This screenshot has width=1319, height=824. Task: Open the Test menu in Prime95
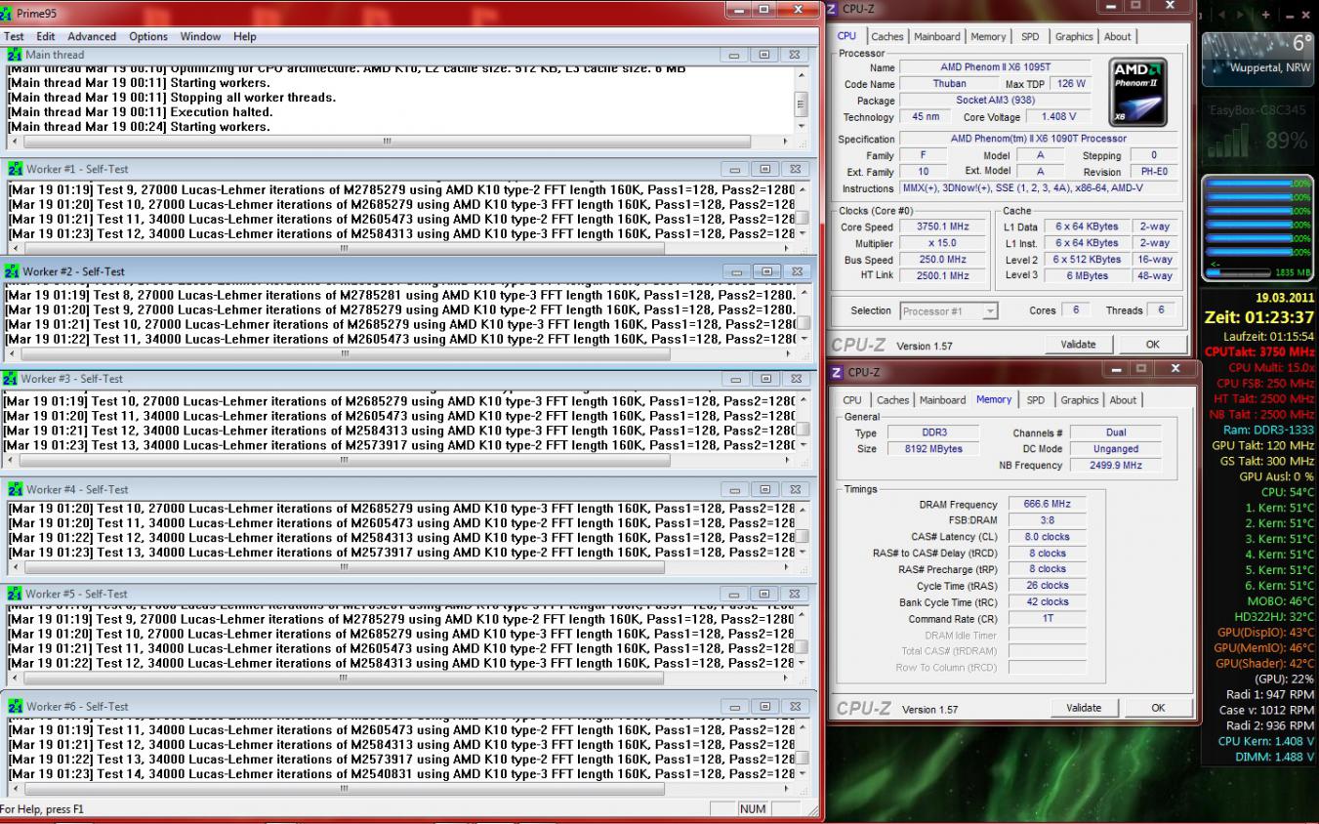[x=15, y=36]
